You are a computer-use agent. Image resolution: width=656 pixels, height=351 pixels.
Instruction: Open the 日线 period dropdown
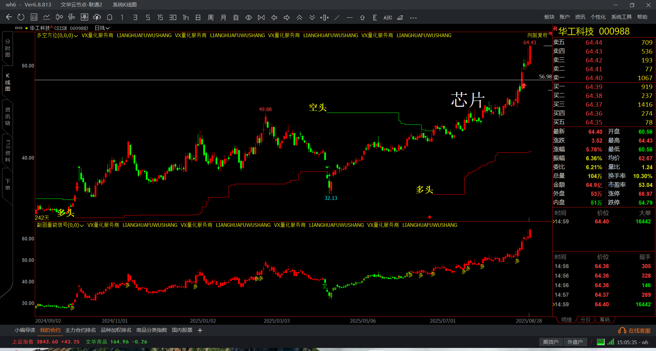(102, 28)
